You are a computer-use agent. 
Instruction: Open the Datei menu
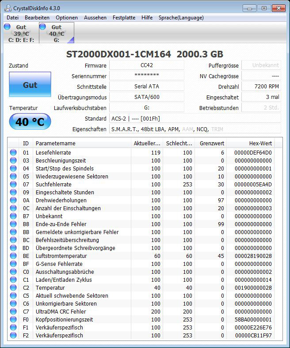(x=12, y=18)
